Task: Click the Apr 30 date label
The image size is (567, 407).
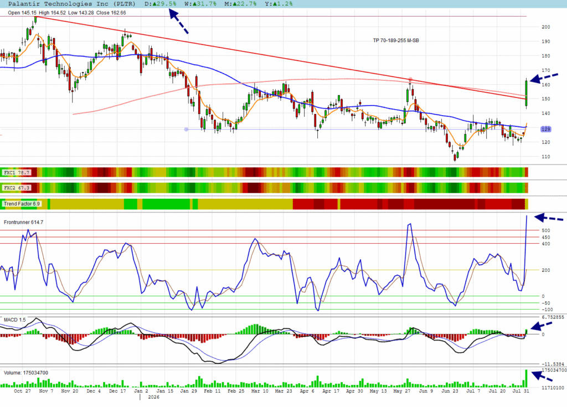Action: (355, 391)
